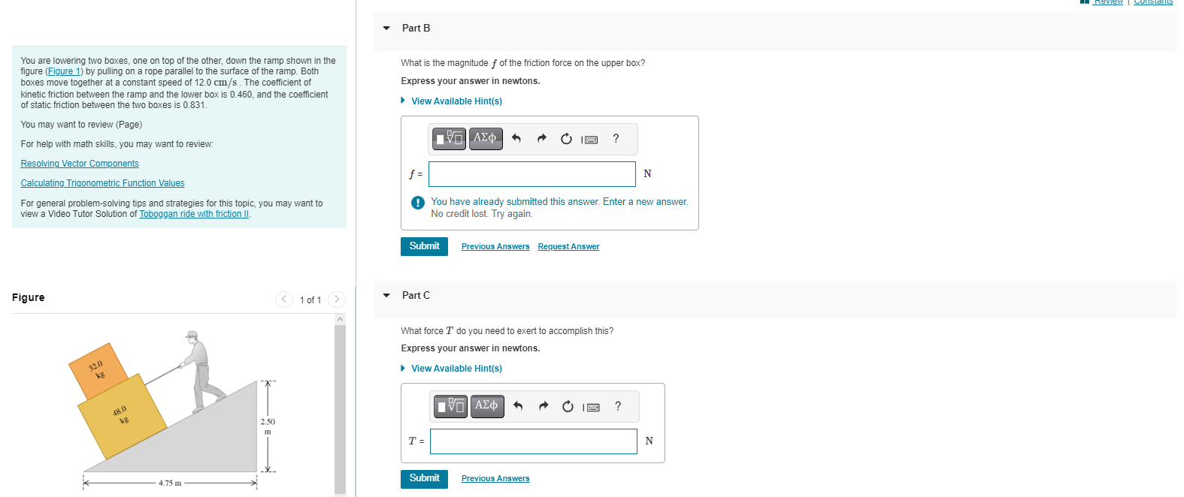Viewport: 1184px width, 497px height.
Task: Open the Resolving Vector Components link
Action: [79, 163]
